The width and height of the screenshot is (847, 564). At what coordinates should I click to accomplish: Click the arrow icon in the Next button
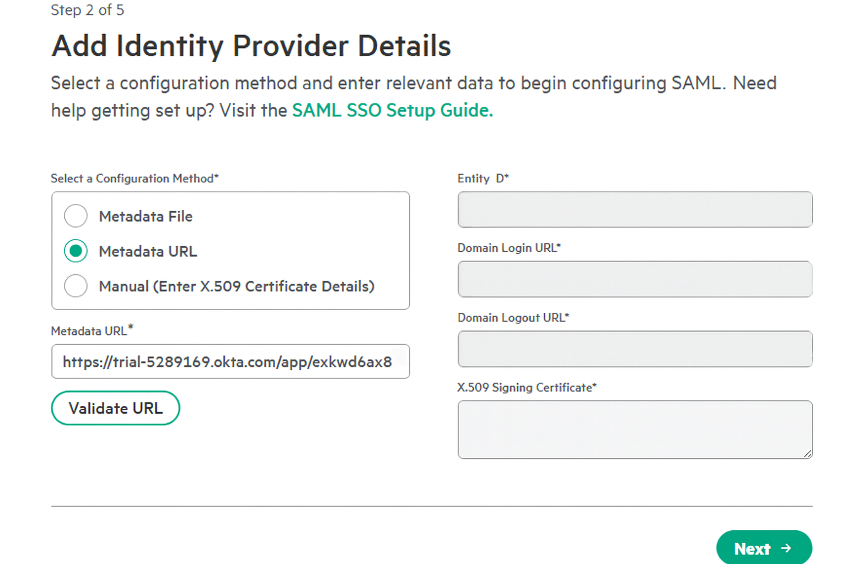point(786,548)
